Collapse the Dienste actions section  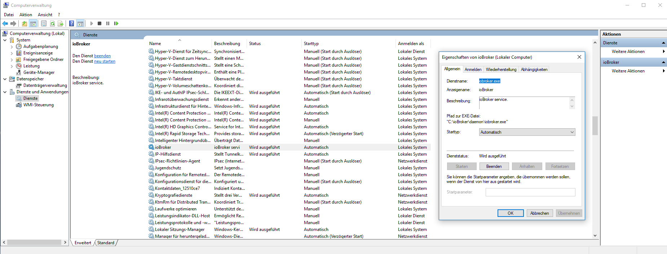(x=663, y=43)
